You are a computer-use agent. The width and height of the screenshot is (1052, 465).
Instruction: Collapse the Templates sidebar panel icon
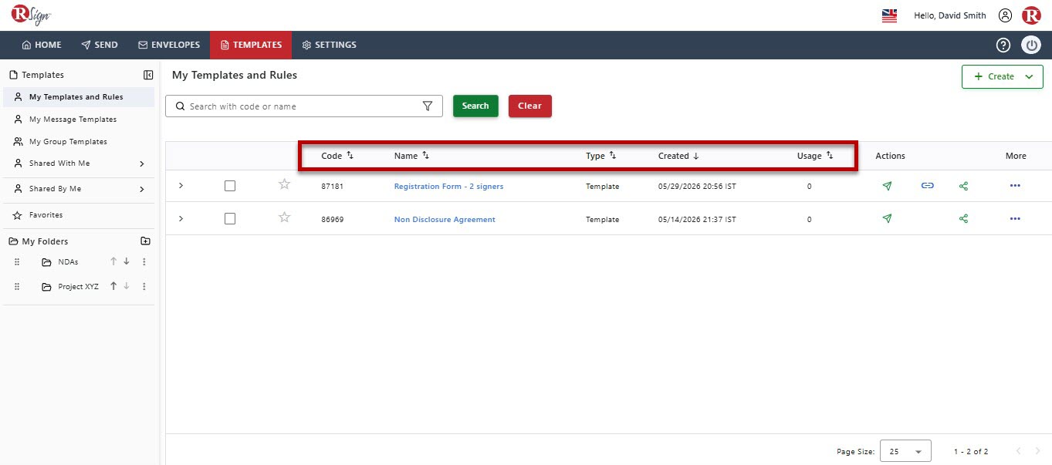click(x=148, y=75)
